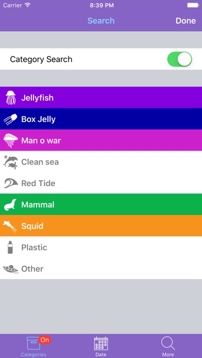
Task: Switch to the Date tab
Action: (101, 347)
